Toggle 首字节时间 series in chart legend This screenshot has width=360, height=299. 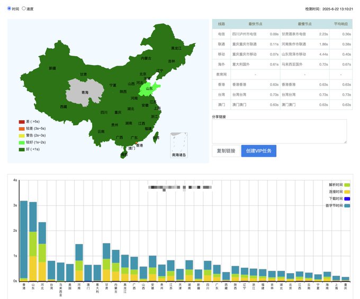point(347,205)
